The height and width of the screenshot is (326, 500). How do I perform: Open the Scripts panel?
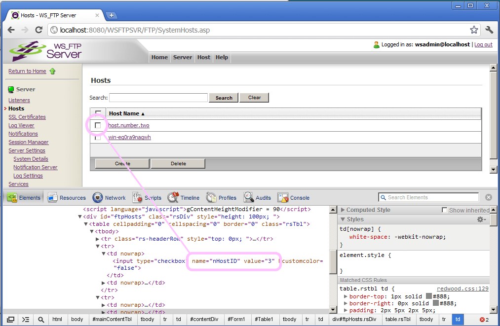[x=147, y=198]
